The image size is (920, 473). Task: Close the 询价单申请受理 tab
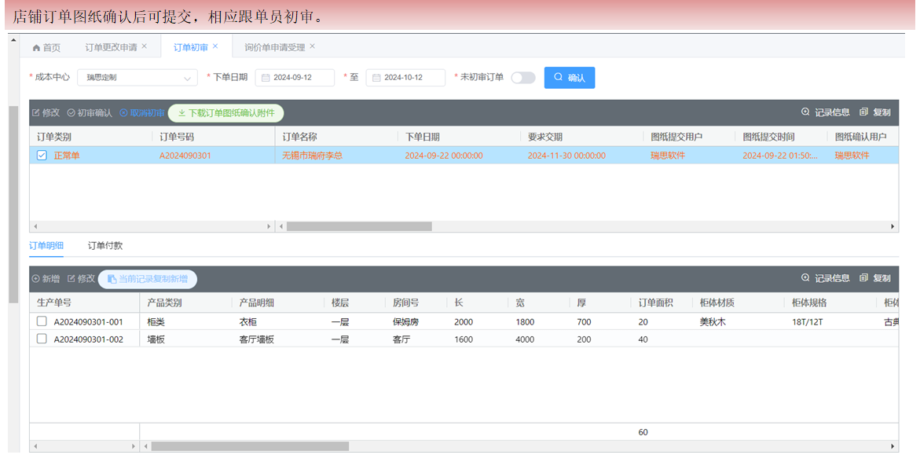click(312, 46)
